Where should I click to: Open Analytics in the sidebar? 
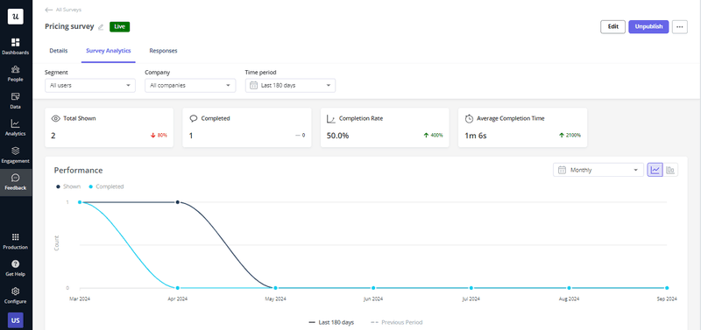coord(16,128)
